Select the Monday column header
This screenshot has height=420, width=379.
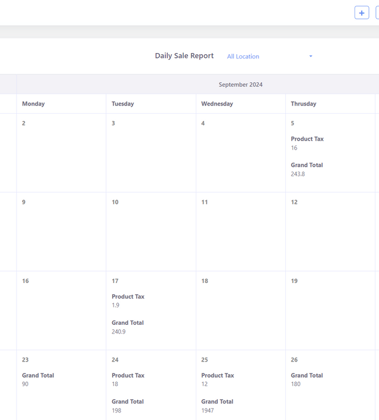click(x=33, y=104)
